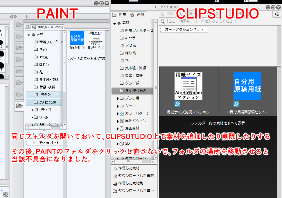This screenshot has height=198, width=282.
Task: Open the CLIP STUDIO top-right panel menu icon
Action: pyautogui.click(x=276, y=14)
